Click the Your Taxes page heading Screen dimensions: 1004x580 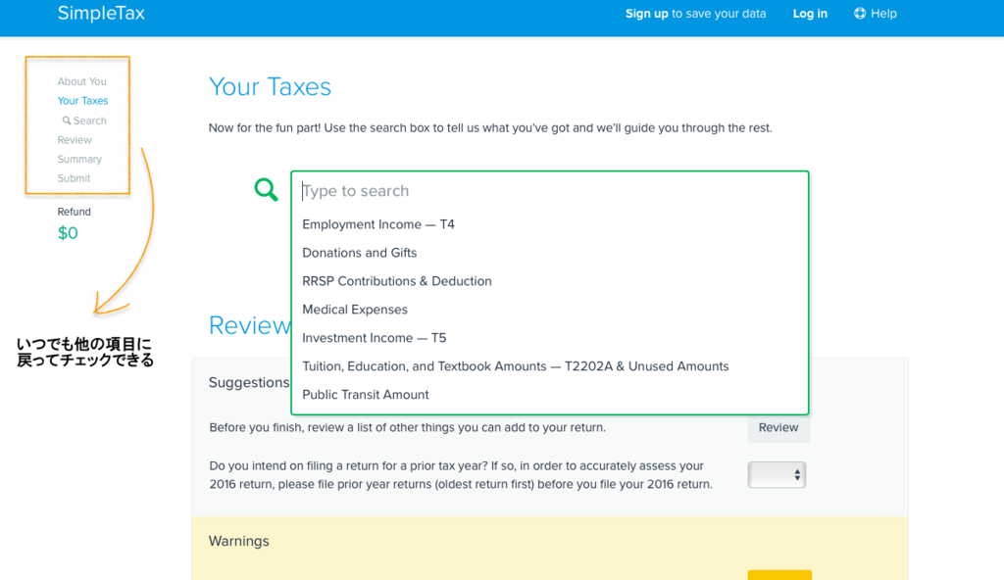(x=270, y=87)
